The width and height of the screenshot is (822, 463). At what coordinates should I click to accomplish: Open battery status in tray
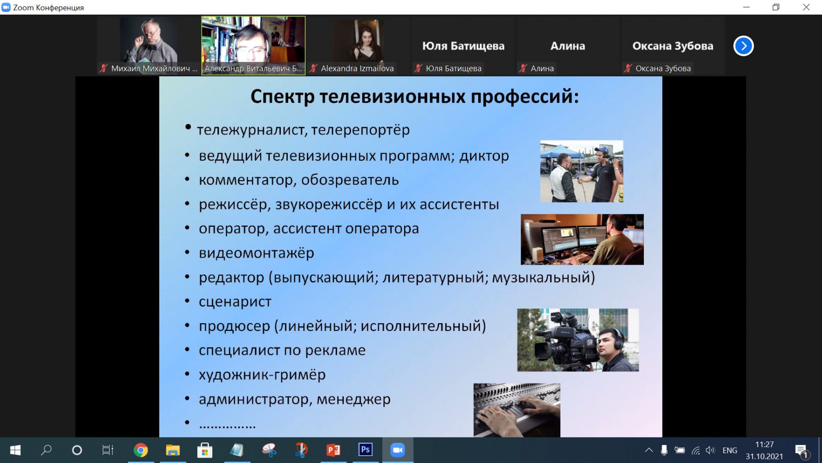680,450
